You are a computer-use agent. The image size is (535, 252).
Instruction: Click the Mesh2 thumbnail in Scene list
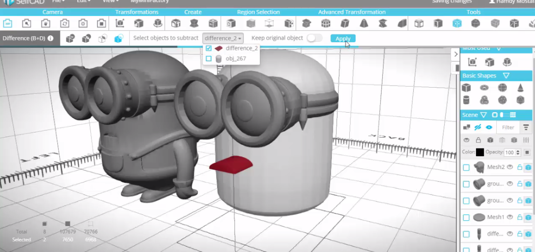pyautogui.click(x=479, y=167)
